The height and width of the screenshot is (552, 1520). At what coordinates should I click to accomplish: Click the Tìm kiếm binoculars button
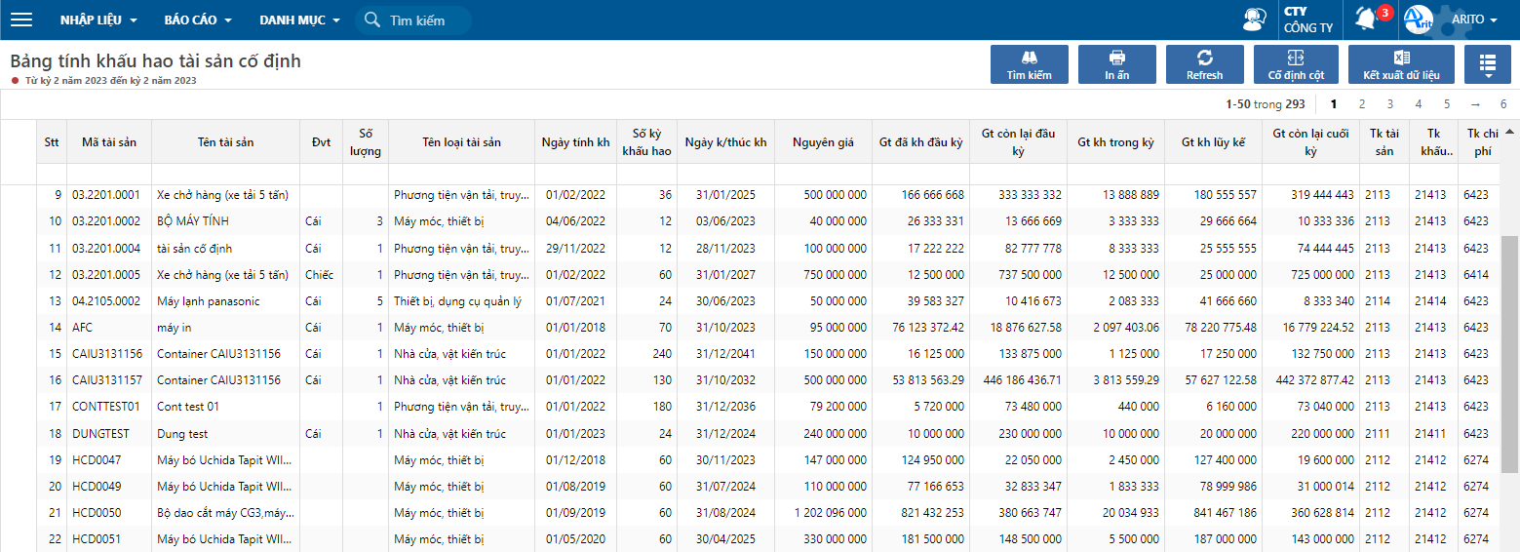(x=1029, y=64)
